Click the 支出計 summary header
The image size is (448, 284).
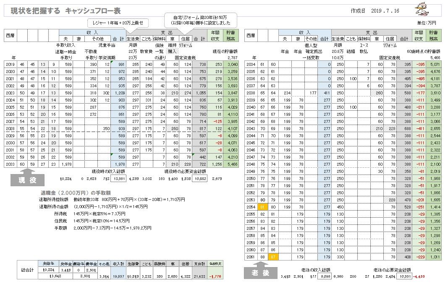coord(199,264)
